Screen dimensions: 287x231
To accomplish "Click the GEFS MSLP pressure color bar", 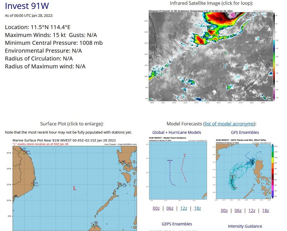I will coord(272,171).
